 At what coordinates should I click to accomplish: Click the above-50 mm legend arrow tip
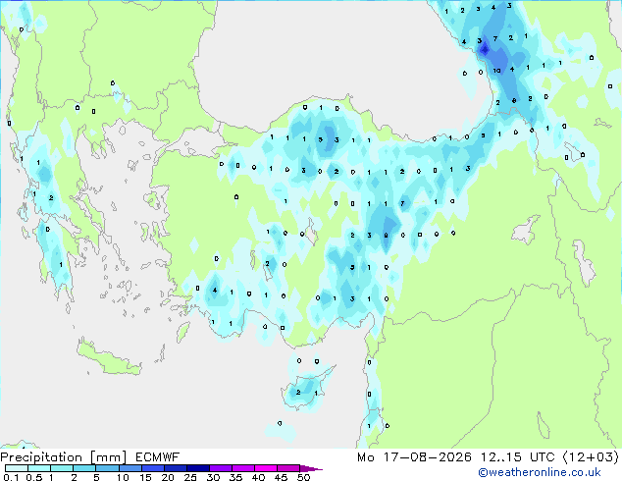(311, 468)
